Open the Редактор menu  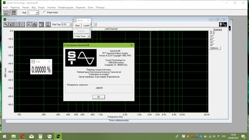15,7
